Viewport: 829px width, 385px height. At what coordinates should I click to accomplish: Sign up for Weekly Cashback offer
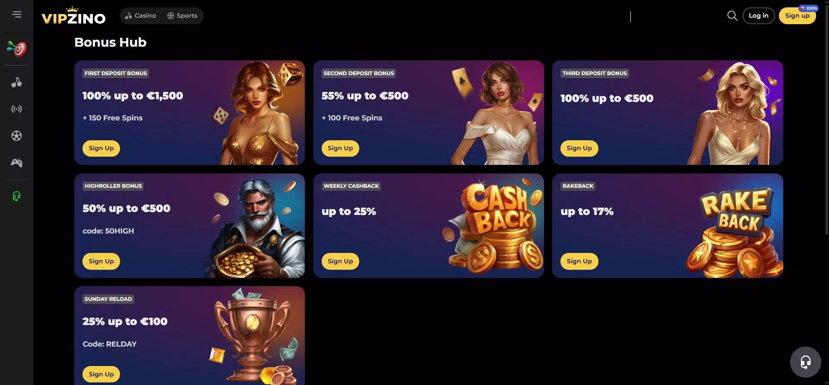click(x=340, y=261)
